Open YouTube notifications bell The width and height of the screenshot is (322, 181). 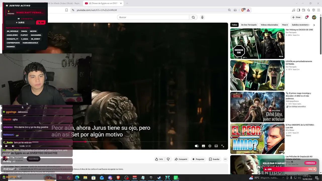306,17
